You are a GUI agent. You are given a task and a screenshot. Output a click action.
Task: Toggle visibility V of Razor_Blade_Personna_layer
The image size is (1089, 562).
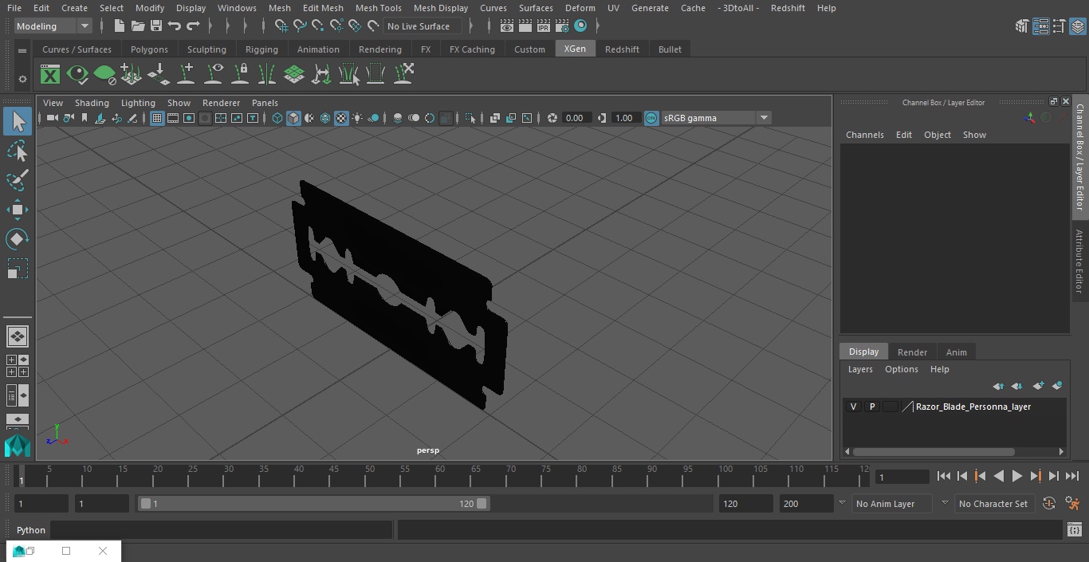(853, 407)
